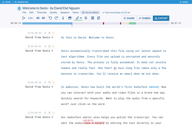
Task: Click the audio progress bar's played portion
Action: coord(47,23)
